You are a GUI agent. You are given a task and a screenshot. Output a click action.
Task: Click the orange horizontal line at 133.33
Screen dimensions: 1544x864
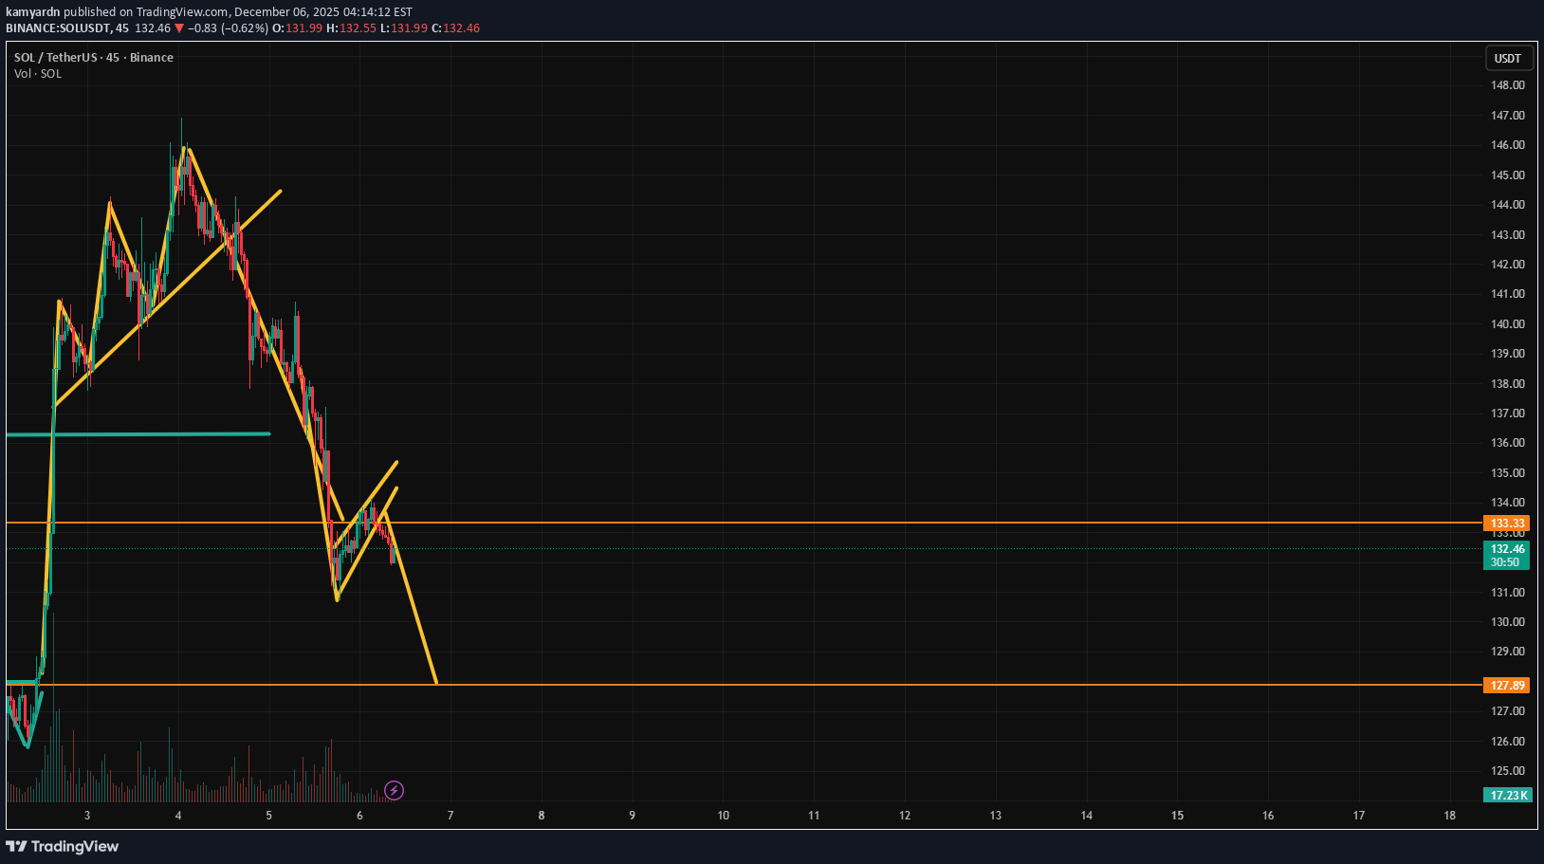854,523
